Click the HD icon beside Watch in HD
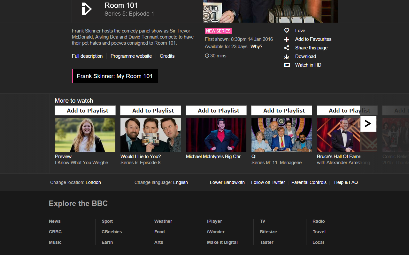This screenshot has height=255, width=409. 287,65
